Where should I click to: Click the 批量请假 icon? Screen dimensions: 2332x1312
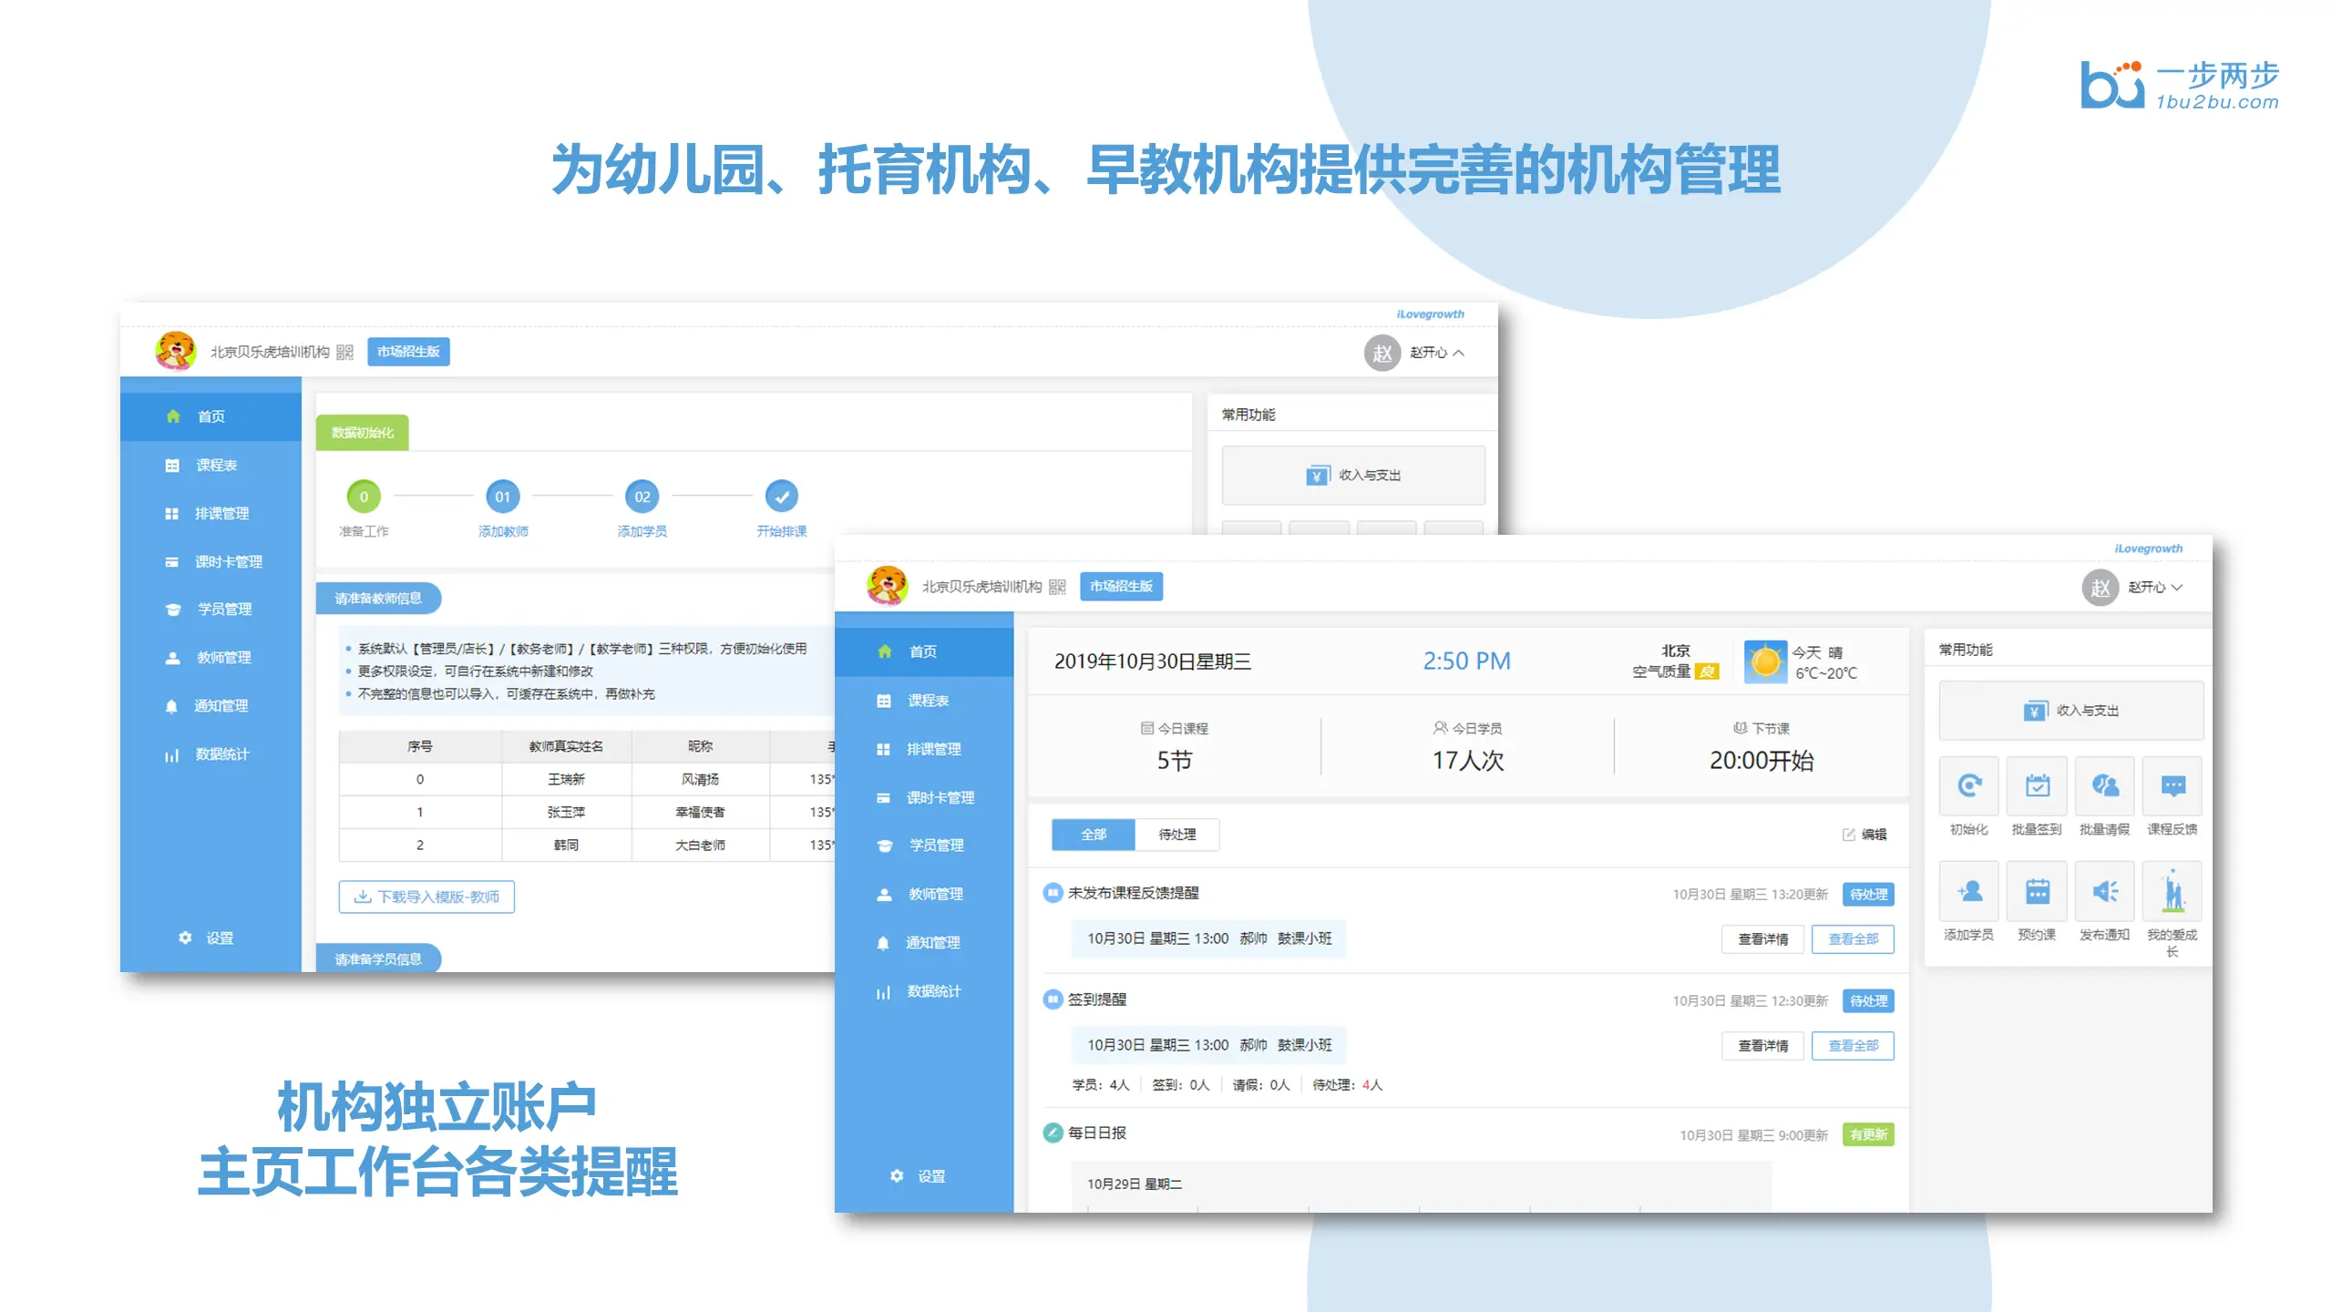pyautogui.click(x=2104, y=786)
